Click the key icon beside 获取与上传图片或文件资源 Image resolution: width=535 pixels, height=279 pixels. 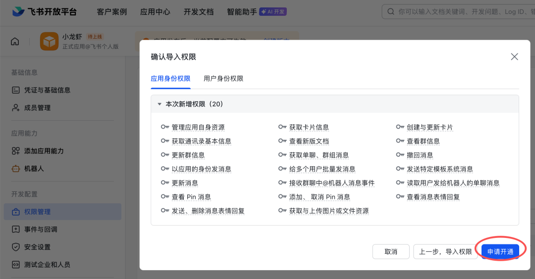(282, 211)
